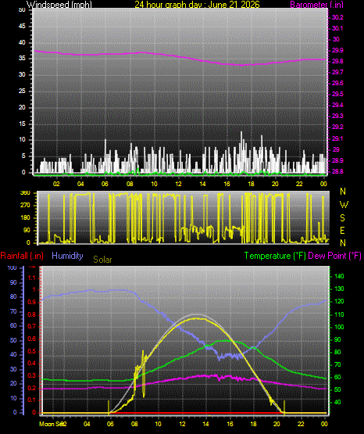Click the Windspeed (mph) axis label
This screenshot has width=364, height=434.
point(59,5)
